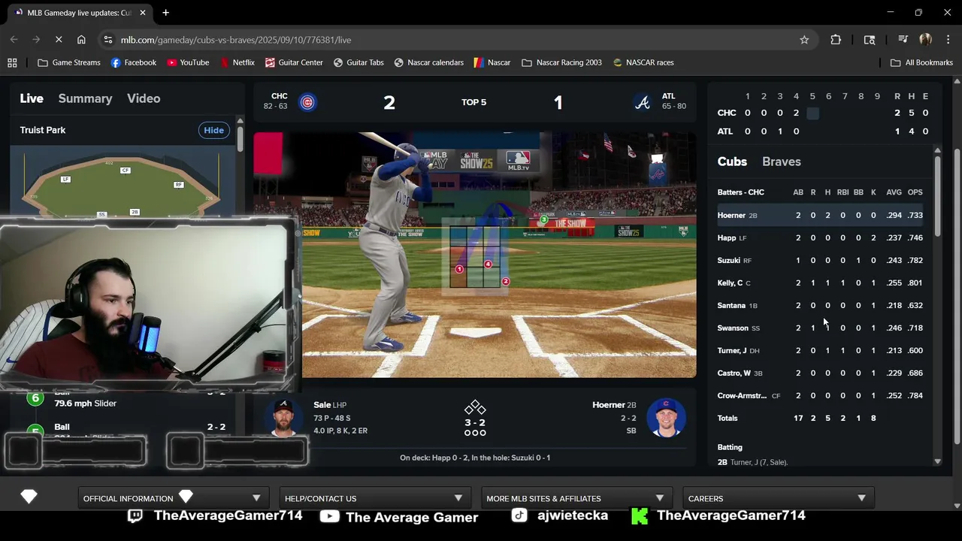Open All Bookmarks folder
Screen dimensions: 962x541
click(921, 62)
